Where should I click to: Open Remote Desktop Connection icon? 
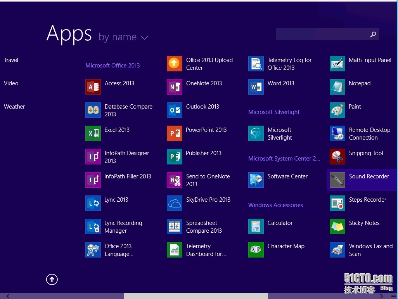point(337,133)
